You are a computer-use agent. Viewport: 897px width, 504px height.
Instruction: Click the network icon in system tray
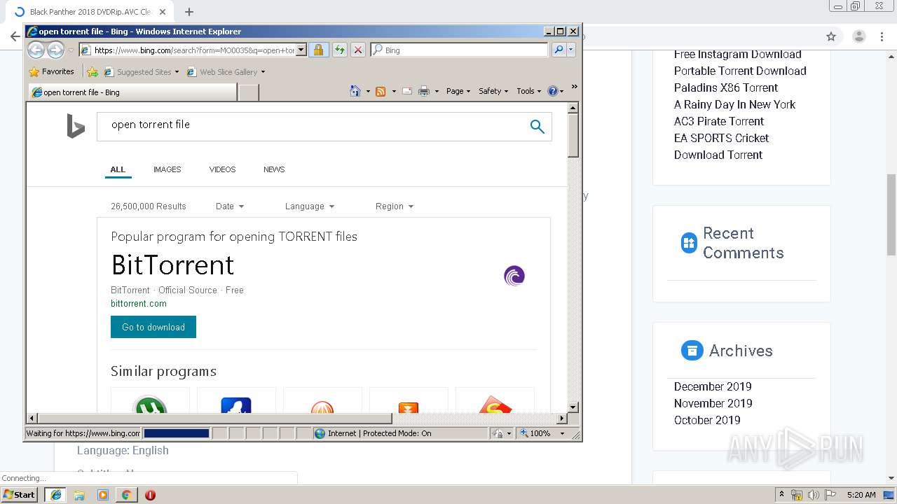pos(797,495)
